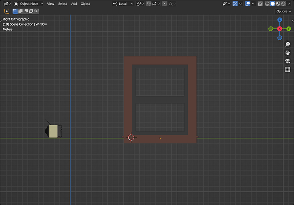Open the overlays options dropdown
Viewport: 294px width, 205px height.
pyautogui.click(x=253, y=3)
